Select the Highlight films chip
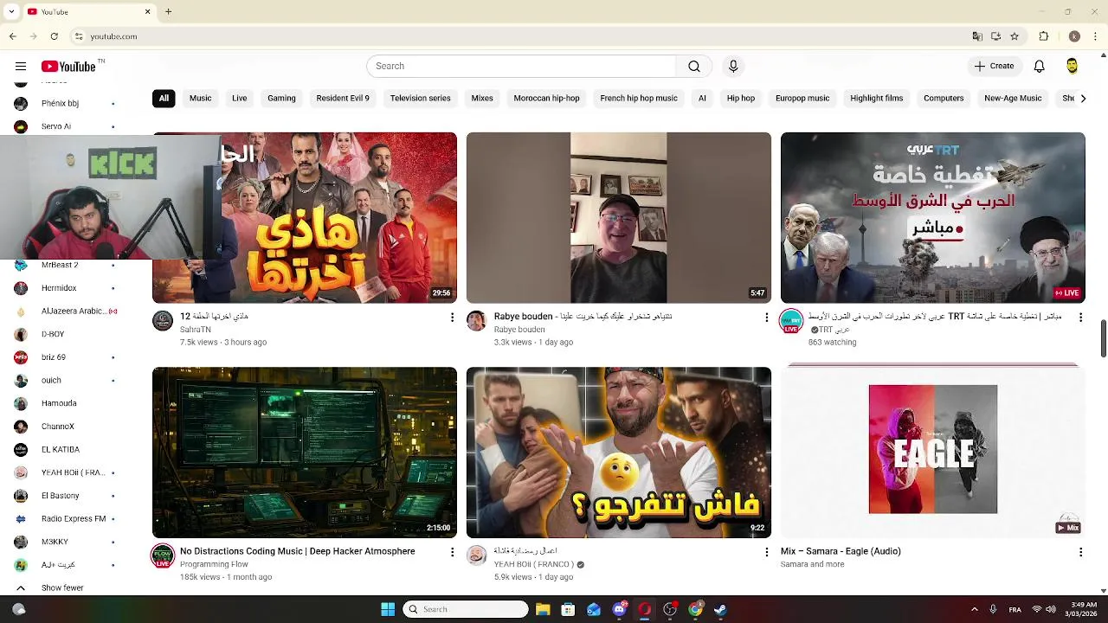The height and width of the screenshot is (623, 1108). tap(876, 99)
